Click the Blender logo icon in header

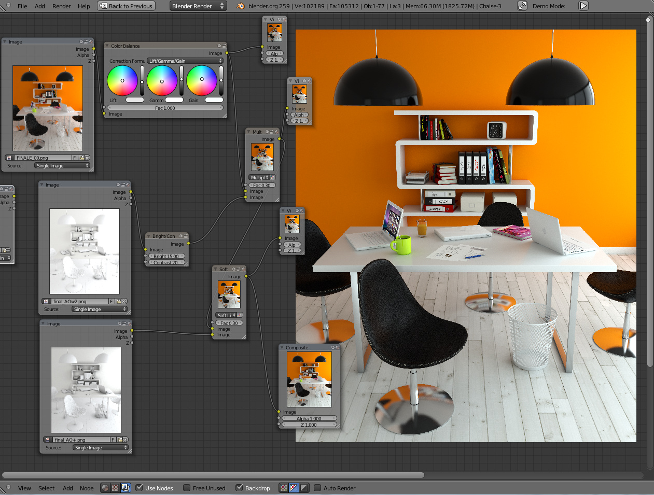[x=241, y=6]
